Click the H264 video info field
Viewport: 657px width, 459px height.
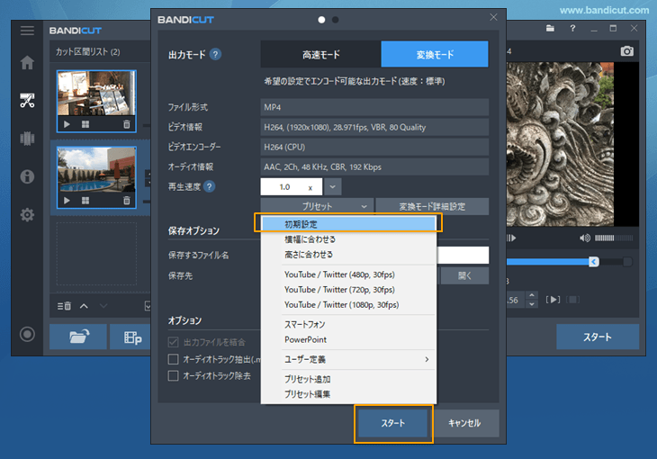tap(374, 127)
